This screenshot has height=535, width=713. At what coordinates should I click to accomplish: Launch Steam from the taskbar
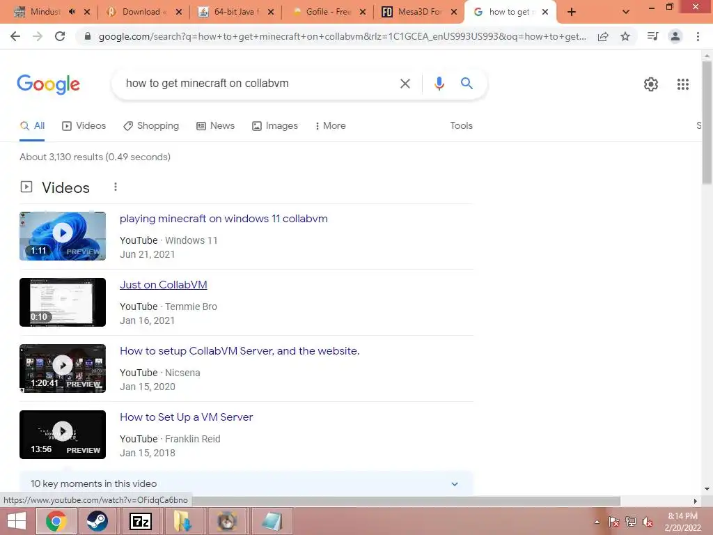click(x=97, y=521)
